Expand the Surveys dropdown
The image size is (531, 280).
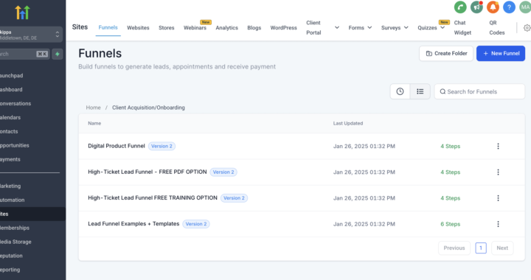[395, 28]
